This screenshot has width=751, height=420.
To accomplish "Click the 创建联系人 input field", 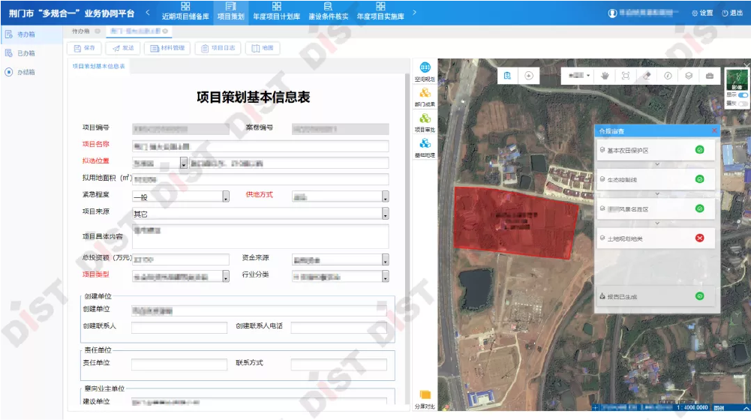I will (x=179, y=328).
